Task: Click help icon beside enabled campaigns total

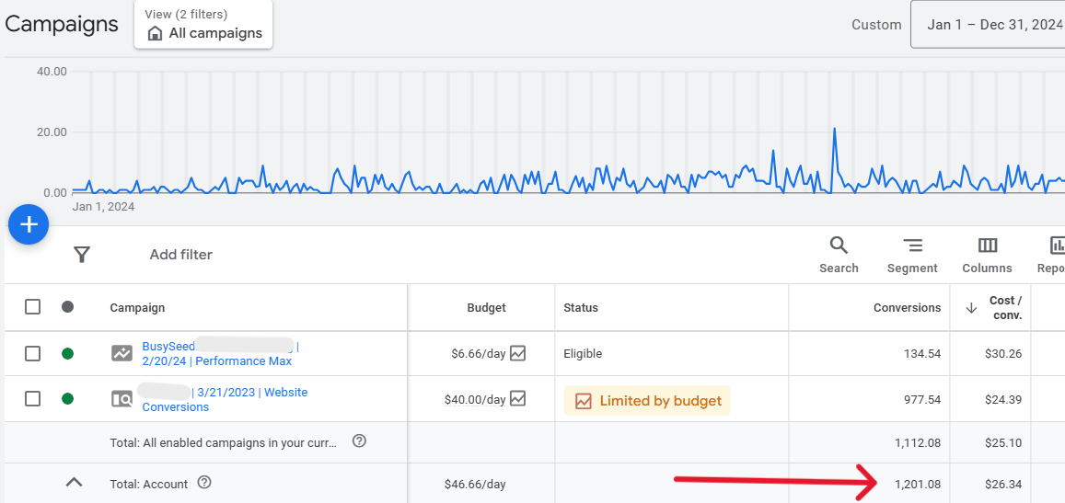Action: (x=360, y=441)
